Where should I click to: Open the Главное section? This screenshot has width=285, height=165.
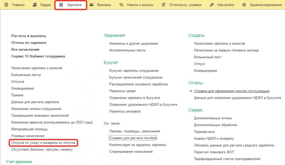coord(18,5)
